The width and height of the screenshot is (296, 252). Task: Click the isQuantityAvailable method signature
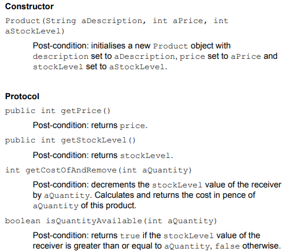click(111, 221)
